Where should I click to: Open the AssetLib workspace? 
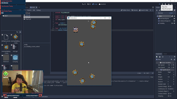tap(102, 4)
